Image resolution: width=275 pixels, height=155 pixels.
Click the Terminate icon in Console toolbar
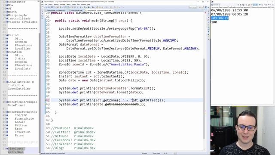tap(238, 5)
